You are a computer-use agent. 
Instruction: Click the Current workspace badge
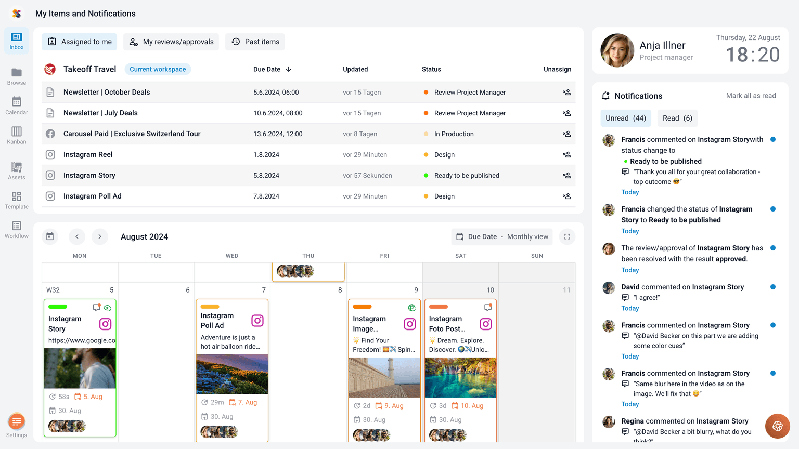[158, 69]
